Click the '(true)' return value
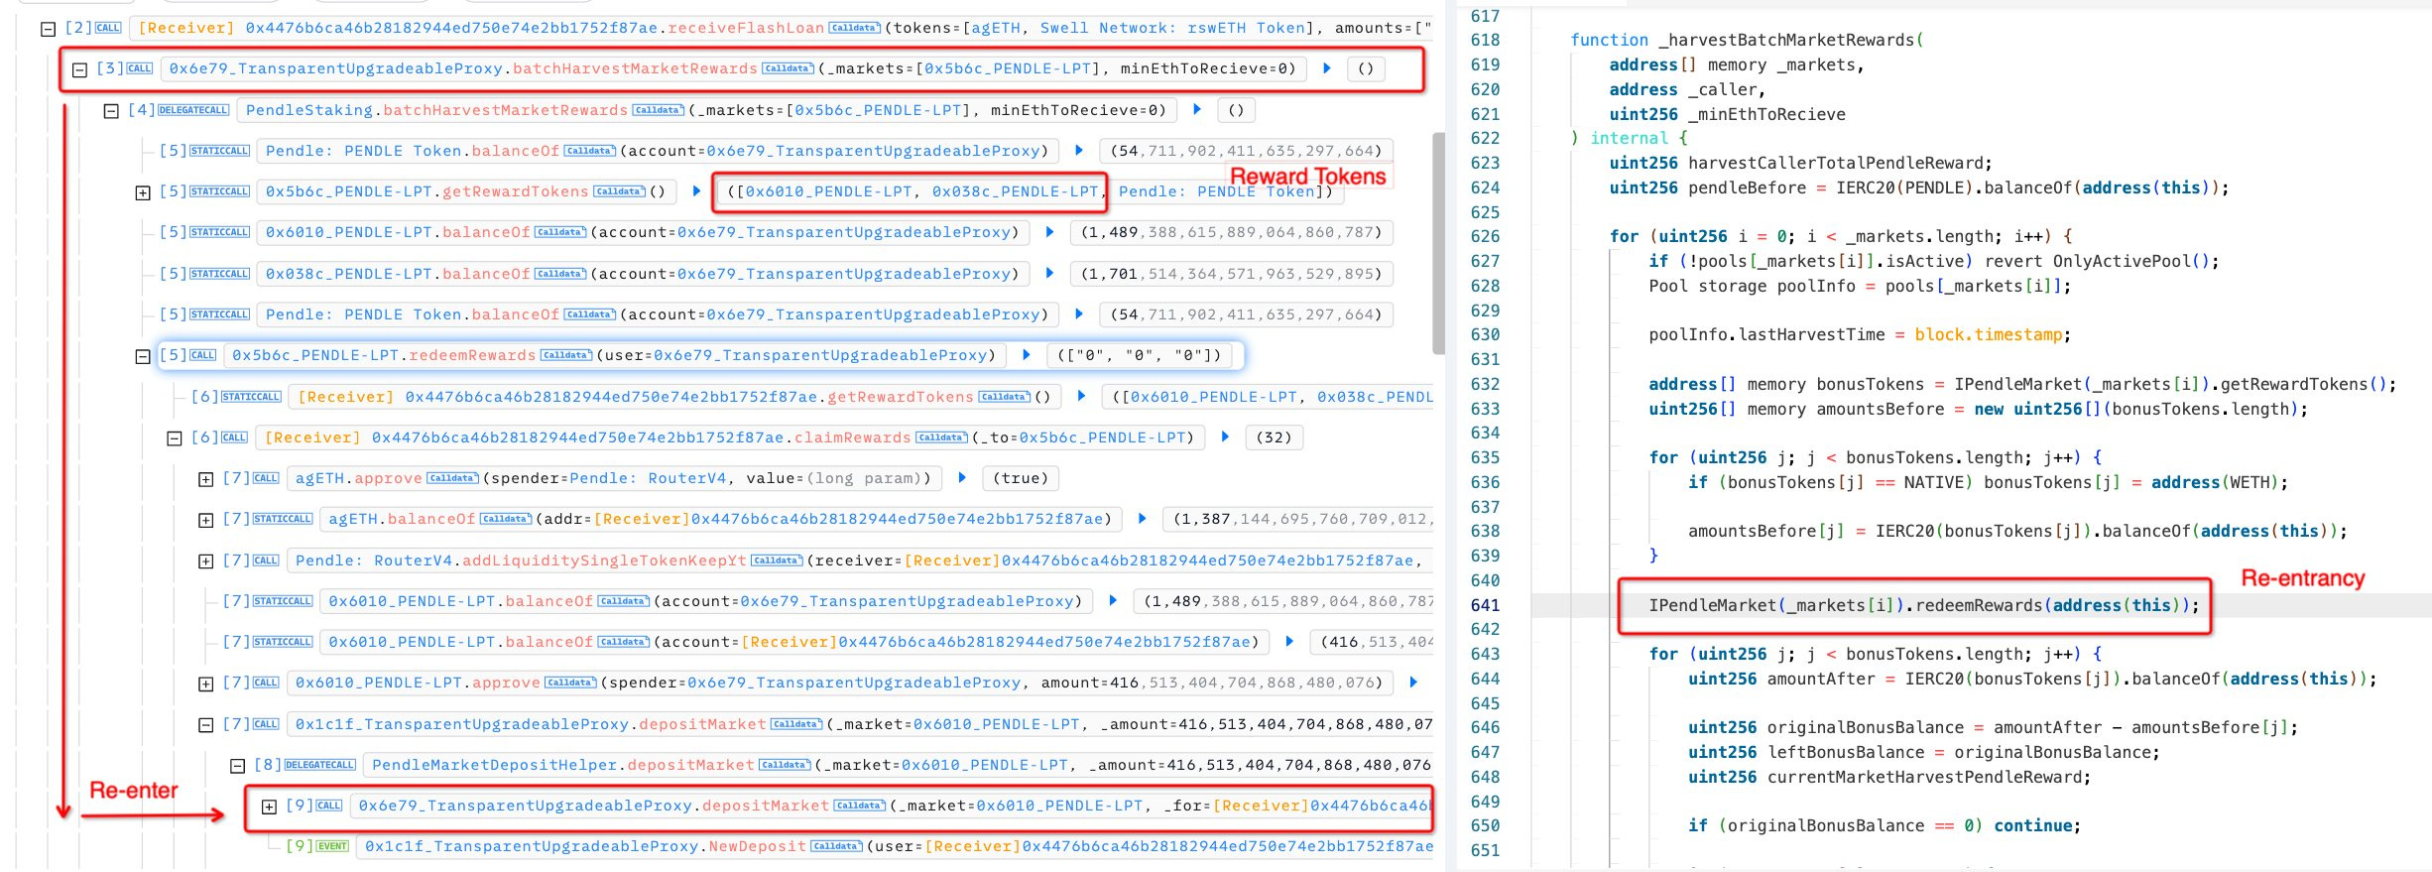 click(1021, 478)
